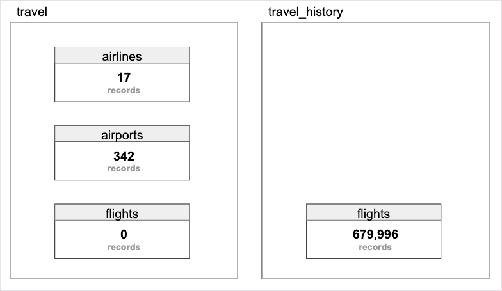The height and width of the screenshot is (291, 502).
Task: Click empty space below travel_history flights table
Action: click(373, 269)
